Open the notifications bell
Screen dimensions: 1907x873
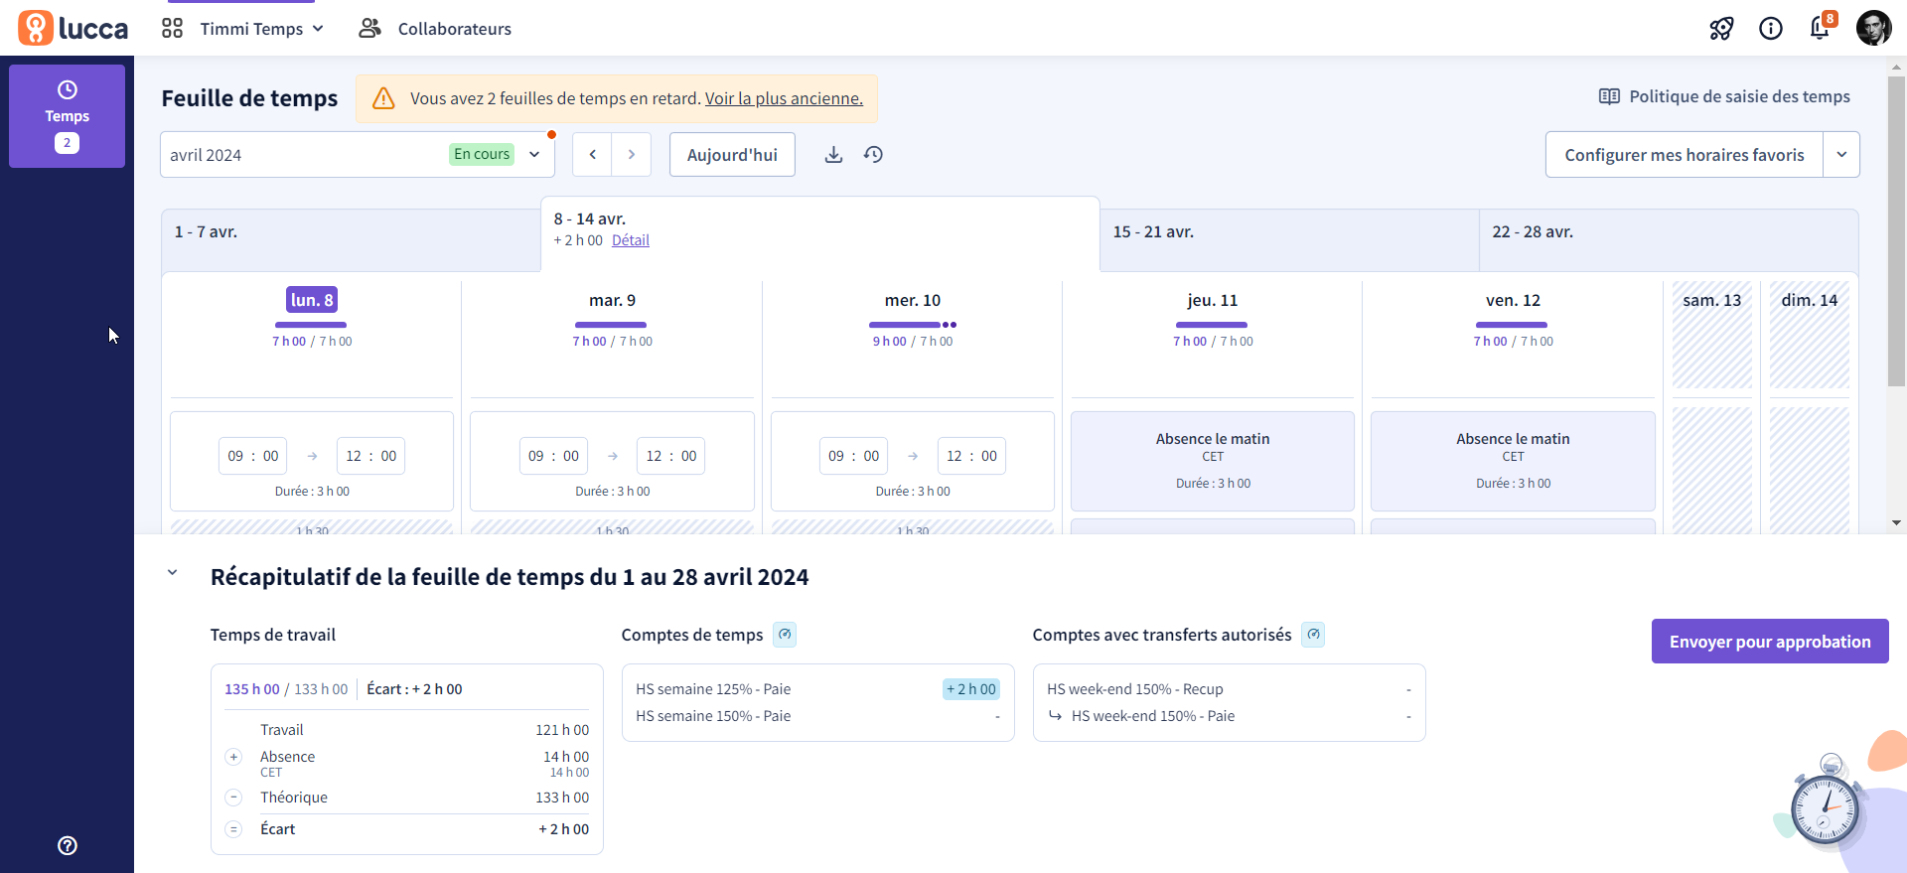[x=1820, y=28]
